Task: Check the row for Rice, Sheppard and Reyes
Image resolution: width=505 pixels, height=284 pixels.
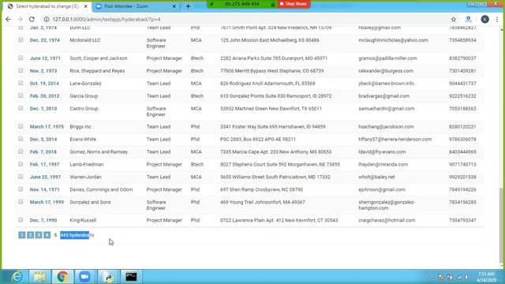Action: click(x=21, y=70)
